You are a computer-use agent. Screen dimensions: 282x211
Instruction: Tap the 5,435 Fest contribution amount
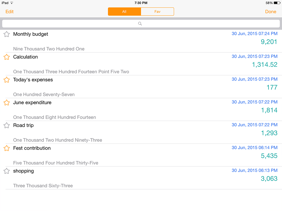pos(269,156)
